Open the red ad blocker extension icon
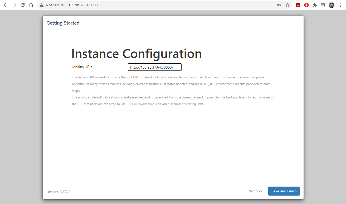Viewport: 346px width, 204px height. point(306,5)
